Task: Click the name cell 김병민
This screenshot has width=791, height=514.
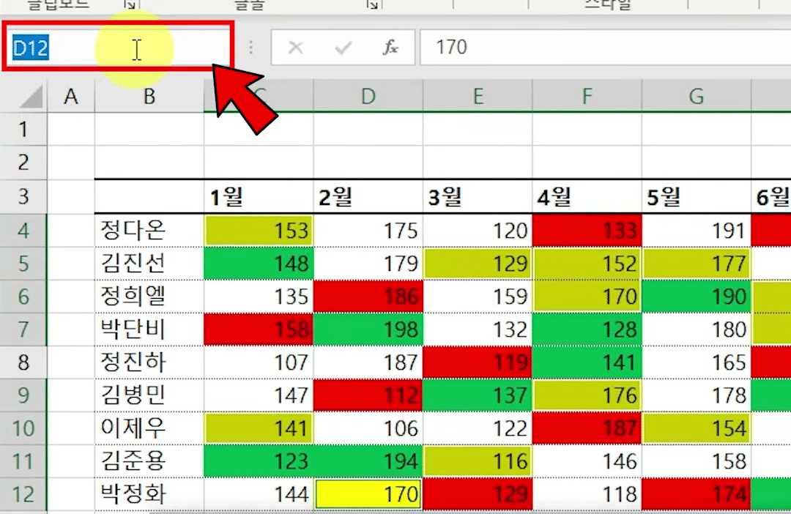Action: (x=149, y=395)
